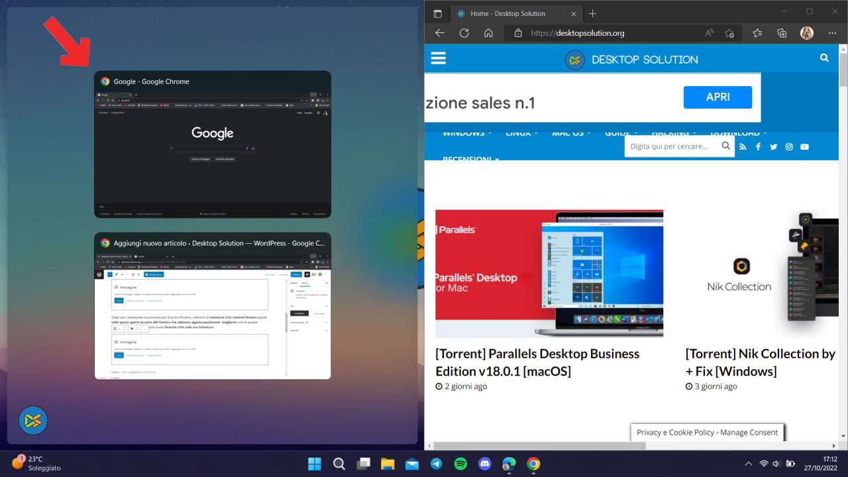Open the site hamburger menu
Image resolution: width=848 pixels, height=477 pixels.
pyautogui.click(x=439, y=58)
